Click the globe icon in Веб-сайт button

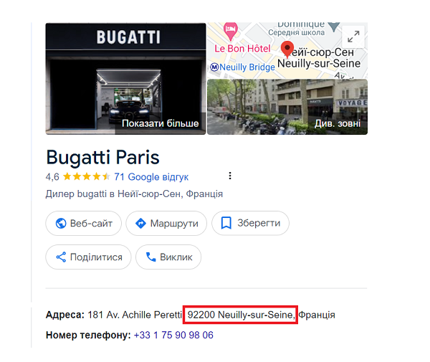pyautogui.click(x=61, y=223)
